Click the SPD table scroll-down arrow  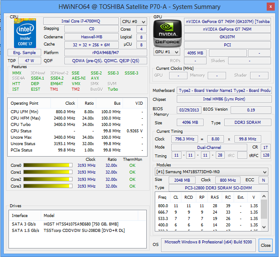[264, 227]
